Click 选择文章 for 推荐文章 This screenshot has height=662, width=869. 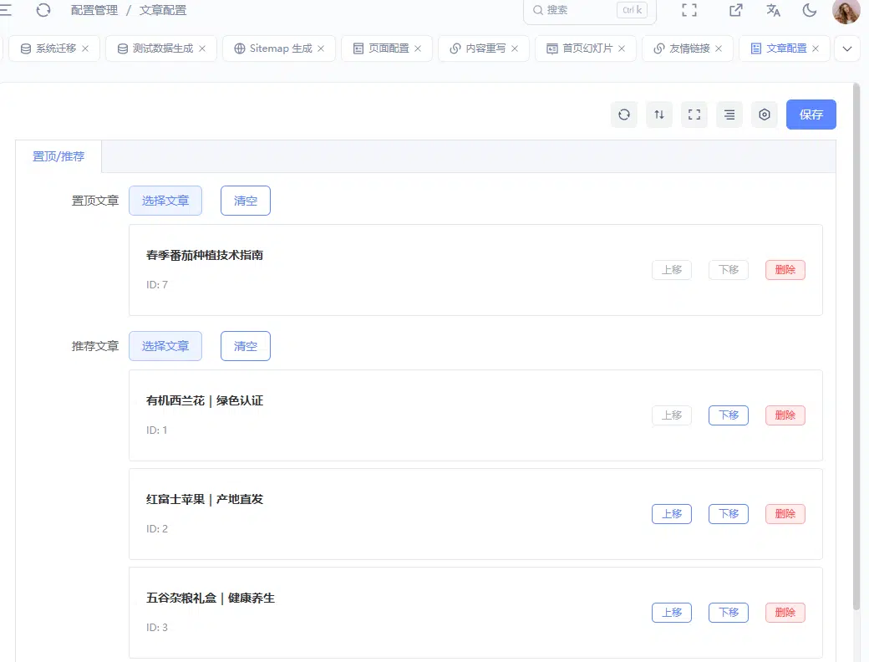[165, 346]
